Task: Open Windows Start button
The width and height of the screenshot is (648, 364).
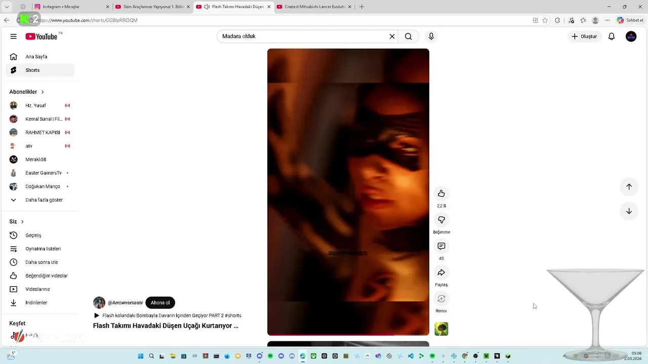Action: [x=141, y=356]
